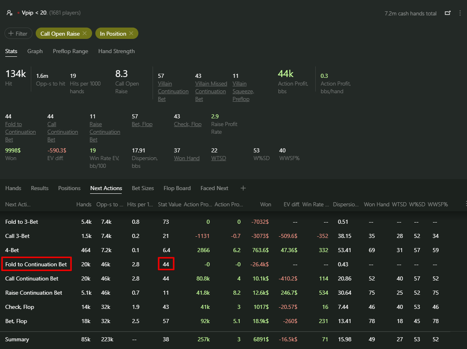The image size is (467, 349).
Task: Switch to the Graph tab
Action: 35,51
